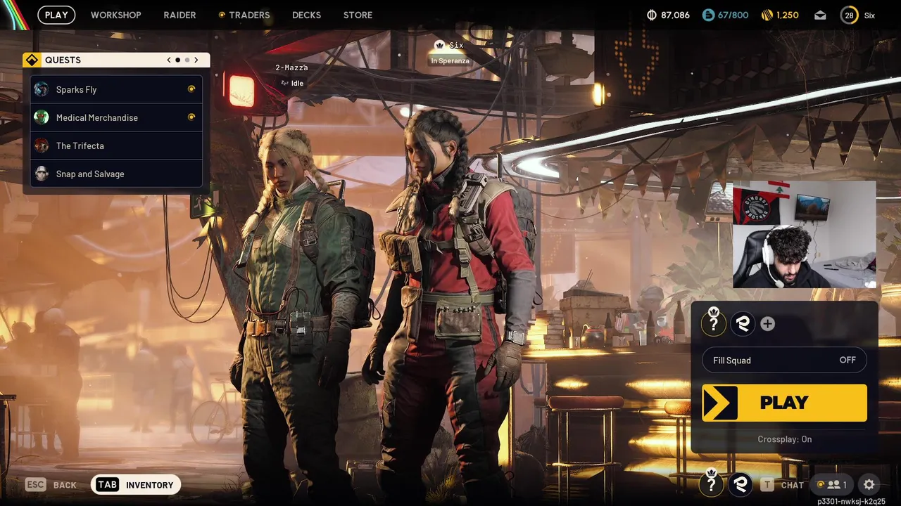This screenshot has width=901, height=506.
Task: Go to previous quests page arrow
Action: coord(169,60)
